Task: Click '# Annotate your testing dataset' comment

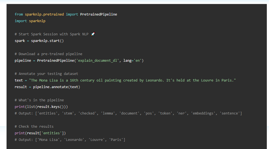Action: click(46, 74)
